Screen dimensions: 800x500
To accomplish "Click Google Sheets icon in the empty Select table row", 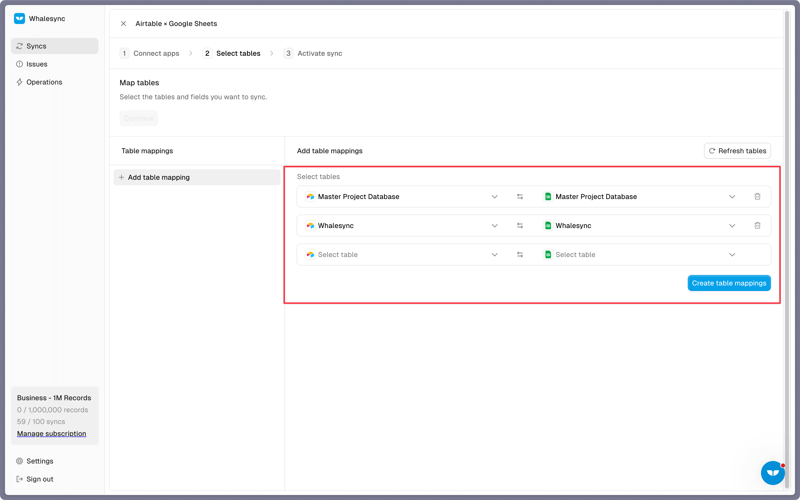I will (548, 255).
